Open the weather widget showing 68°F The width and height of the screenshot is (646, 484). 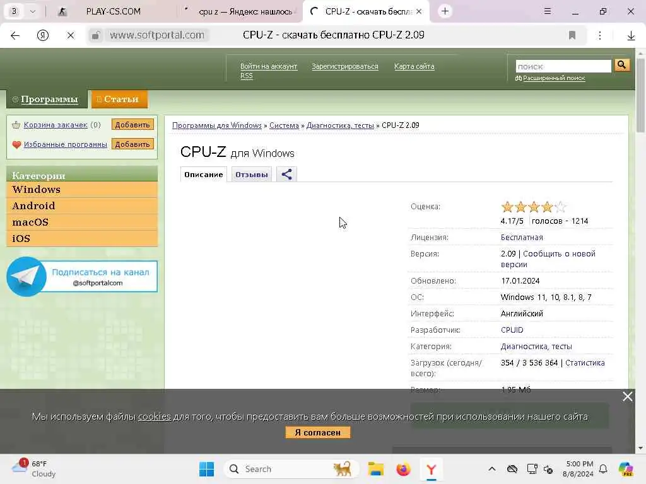[33, 469]
